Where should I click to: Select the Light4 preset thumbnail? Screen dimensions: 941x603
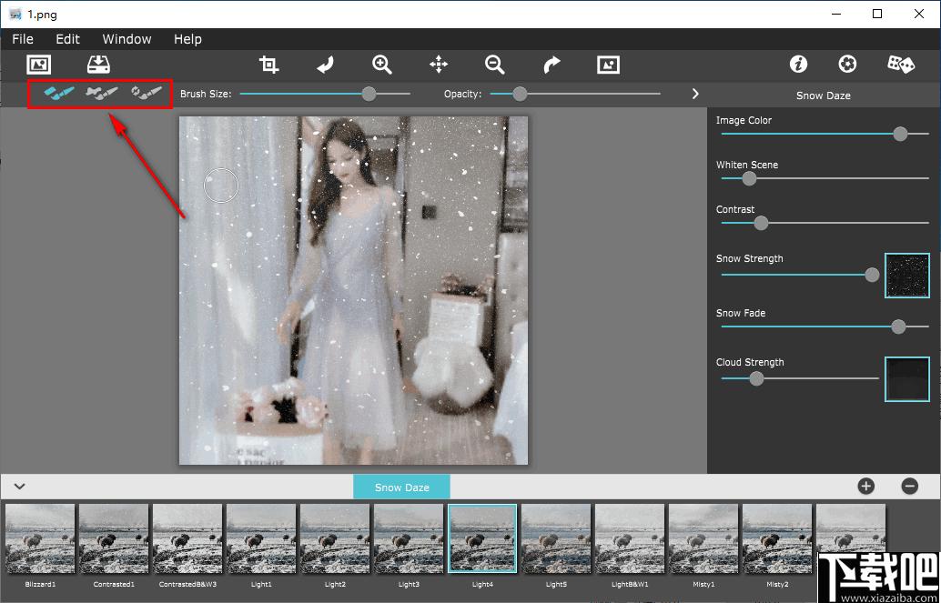pyautogui.click(x=482, y=538)
